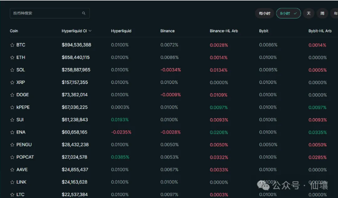Click the AAVE coin name
Screen dimensions: 338x198
[22, 170]
